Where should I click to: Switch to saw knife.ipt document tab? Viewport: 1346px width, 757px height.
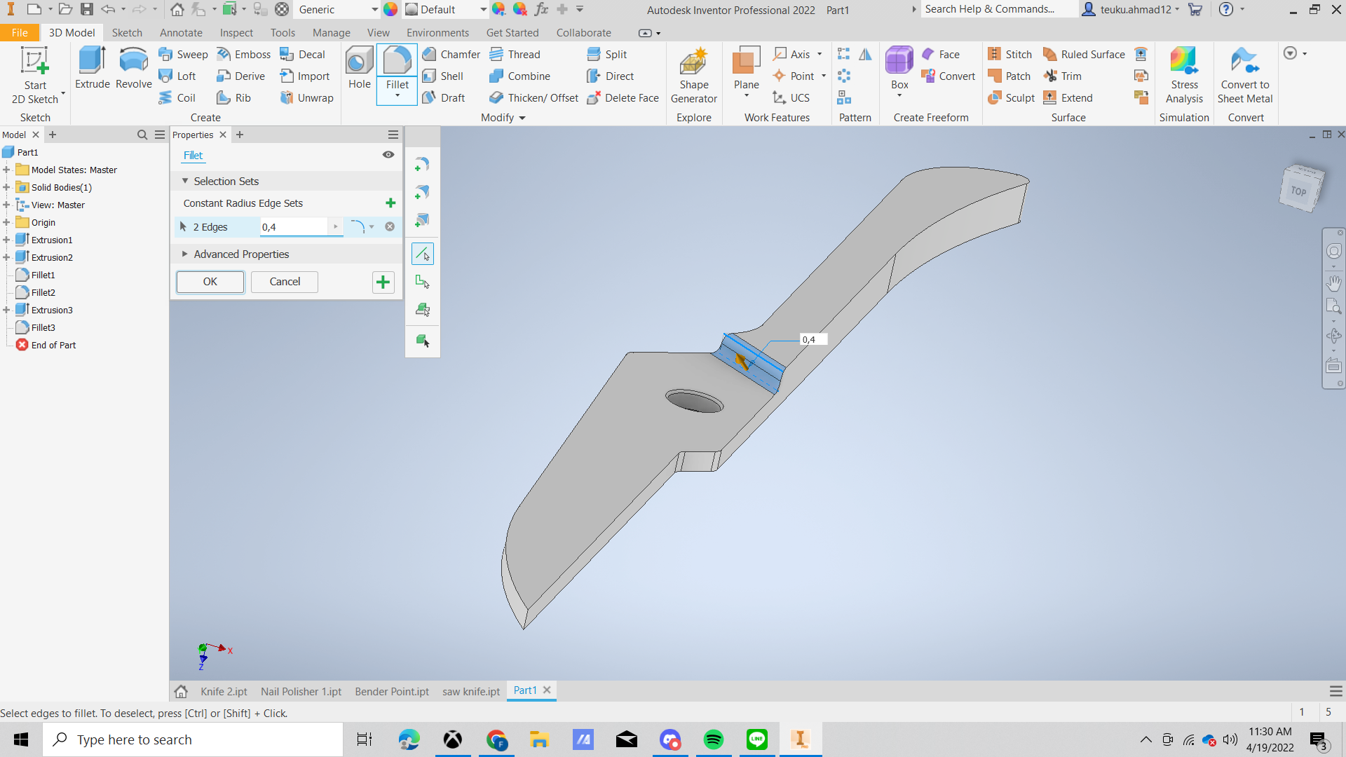[470, 691]
